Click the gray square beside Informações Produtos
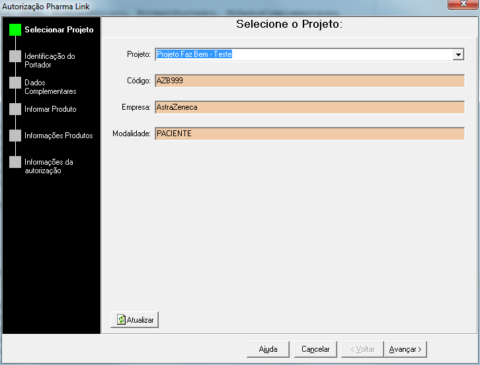This screenshot has height=365, width=480. (15, 136)
